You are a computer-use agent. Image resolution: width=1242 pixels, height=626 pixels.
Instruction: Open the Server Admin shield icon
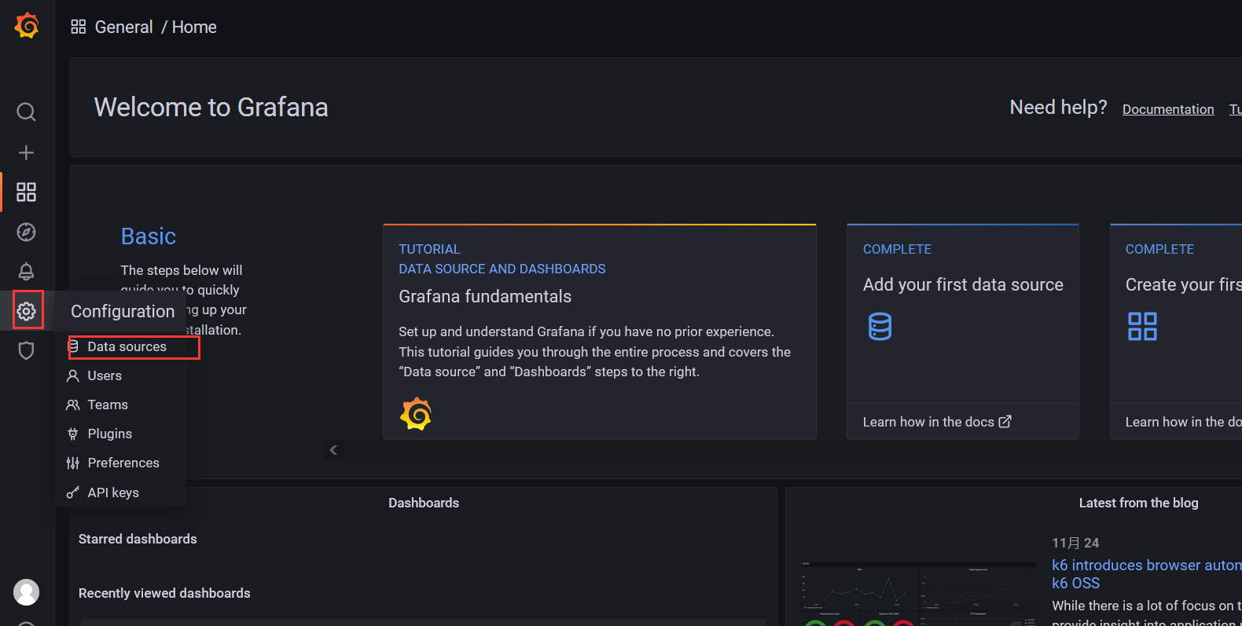(26, 350)
